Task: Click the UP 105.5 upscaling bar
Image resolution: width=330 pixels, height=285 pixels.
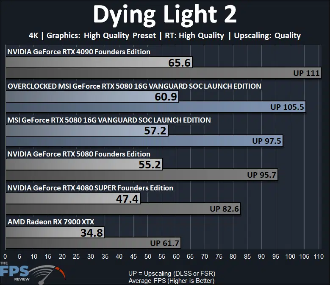Action: pos(155,107)
